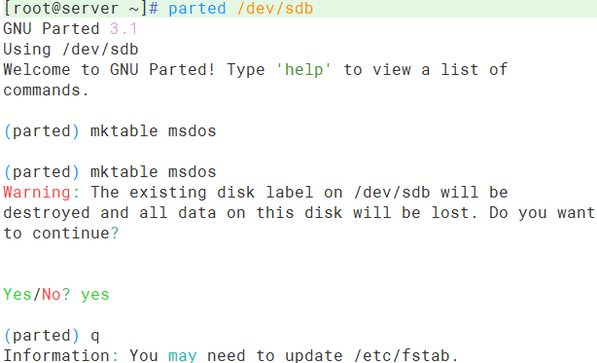Click the 'q' quit command
597x363 pixels.
[95, 337]
